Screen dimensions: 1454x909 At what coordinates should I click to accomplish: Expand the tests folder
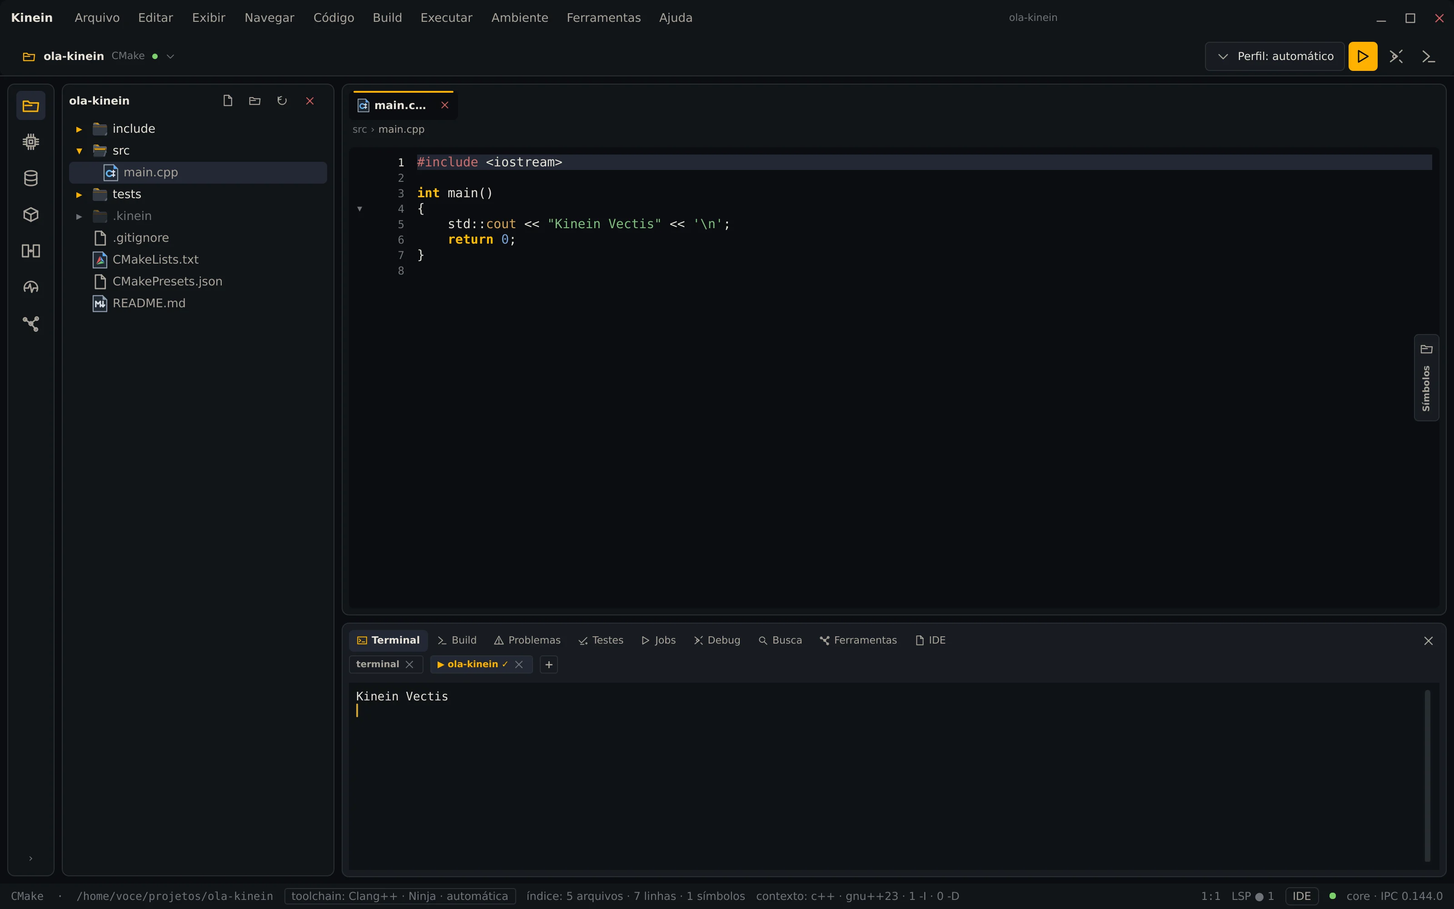click(79, 194)
